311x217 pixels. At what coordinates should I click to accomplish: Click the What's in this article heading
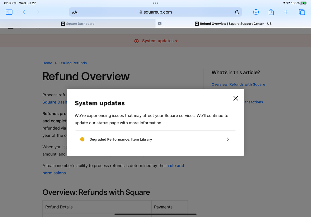[x=236, y=72]
